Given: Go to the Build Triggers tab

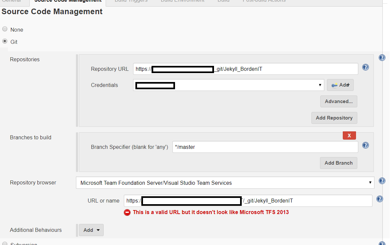Looking at the screenshot, I should click(131, 1).
